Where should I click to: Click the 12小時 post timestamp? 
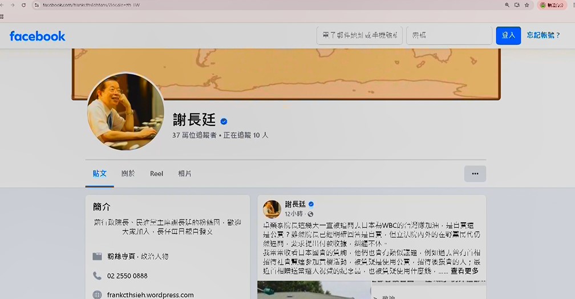[294, 214]
